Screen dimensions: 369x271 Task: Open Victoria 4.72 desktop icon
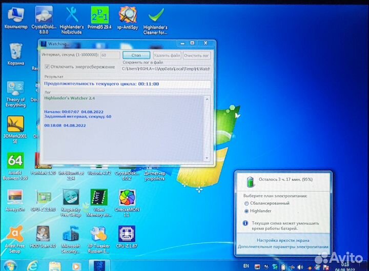pyautogui.click(x=99, y=171)
